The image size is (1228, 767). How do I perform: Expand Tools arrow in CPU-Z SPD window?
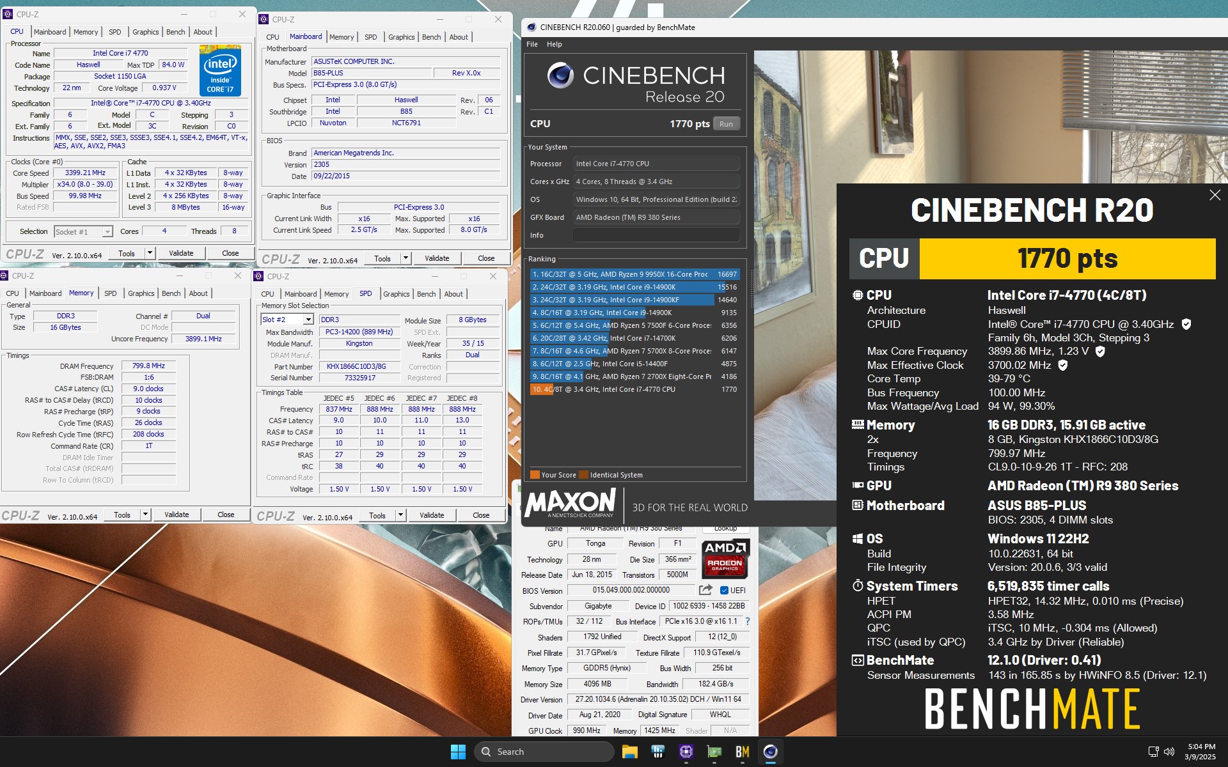pos(400,515)
